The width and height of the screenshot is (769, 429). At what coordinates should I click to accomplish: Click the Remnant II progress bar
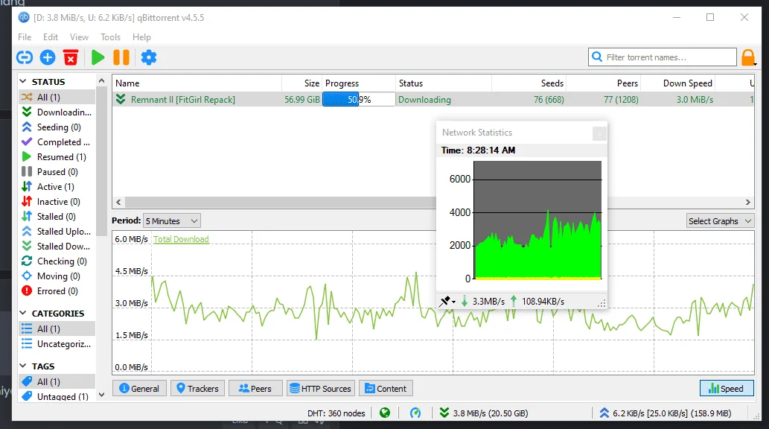[359, 100]
